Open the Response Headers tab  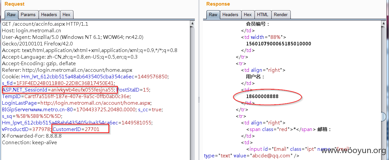[x=230, y=14]
